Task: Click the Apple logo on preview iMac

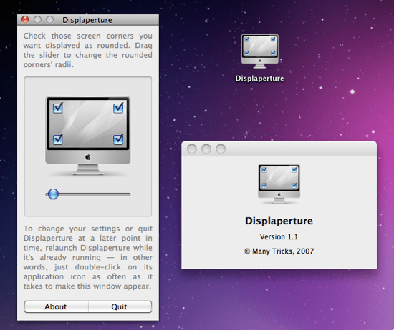Action: [88, 157]
